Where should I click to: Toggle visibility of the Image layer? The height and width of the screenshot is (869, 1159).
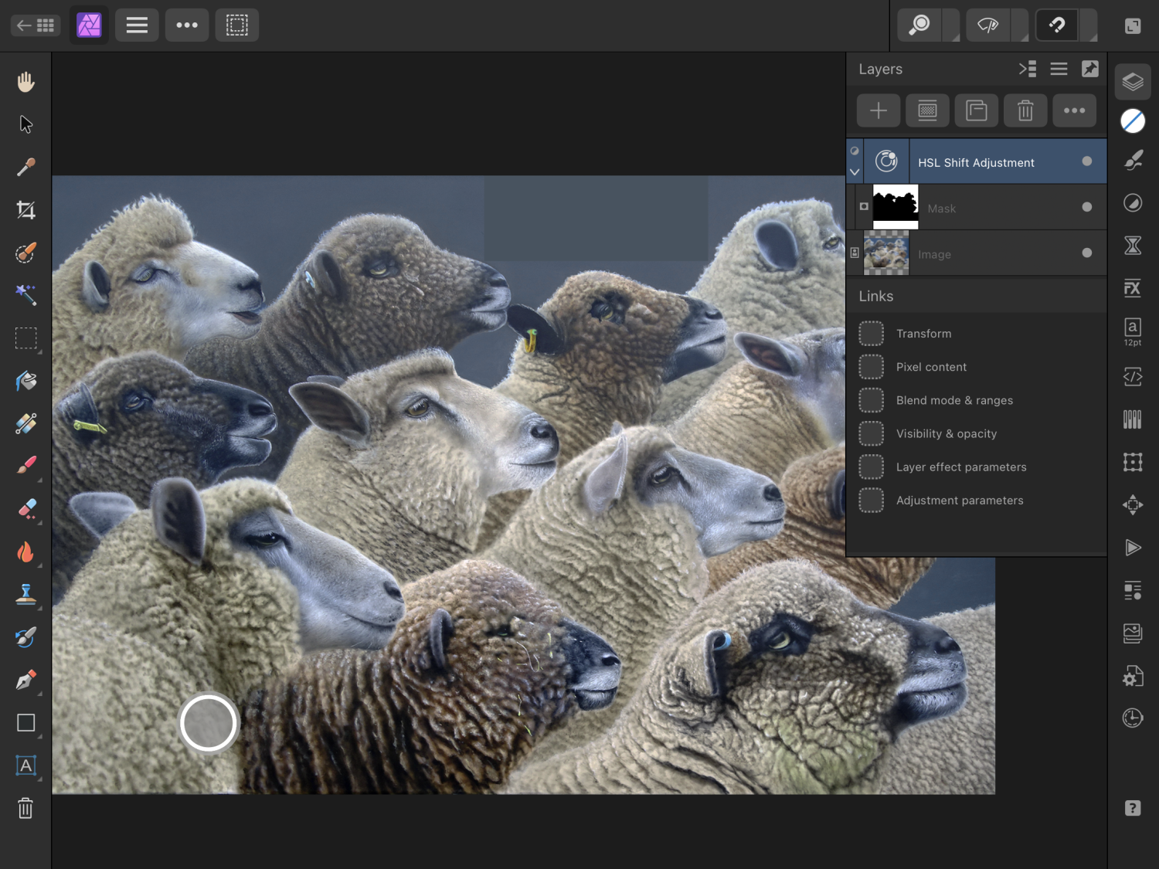tap(1087, 253)
